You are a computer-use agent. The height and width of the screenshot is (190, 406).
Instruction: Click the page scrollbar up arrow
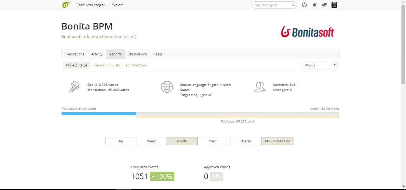(403, 3)
